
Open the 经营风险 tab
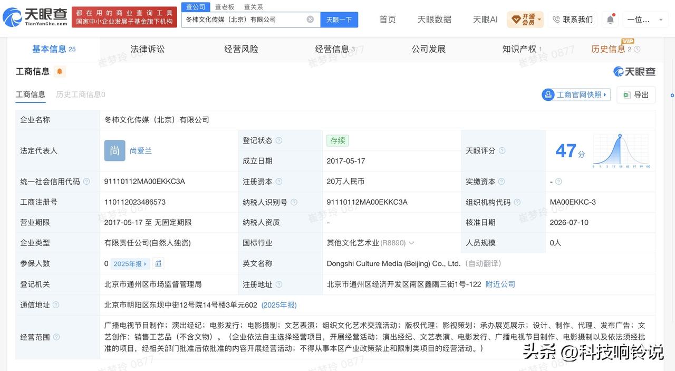coord(241,49)
